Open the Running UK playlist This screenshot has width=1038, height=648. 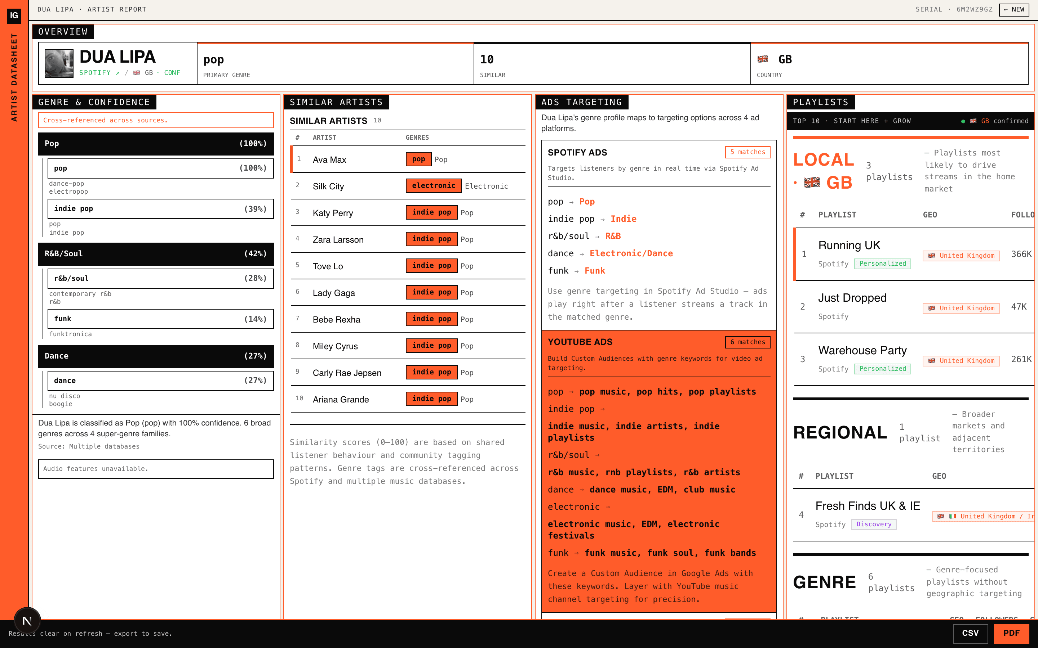click(x=849, y=245)
